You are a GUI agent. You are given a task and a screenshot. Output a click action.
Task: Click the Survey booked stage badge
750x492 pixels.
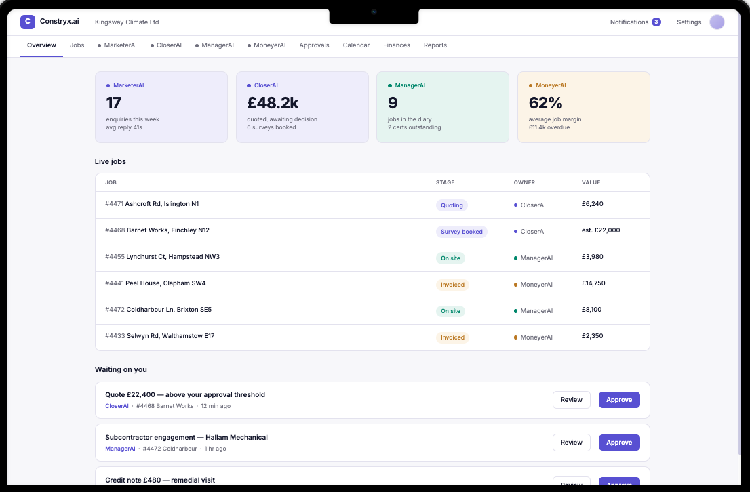click(x=462, y=232)
